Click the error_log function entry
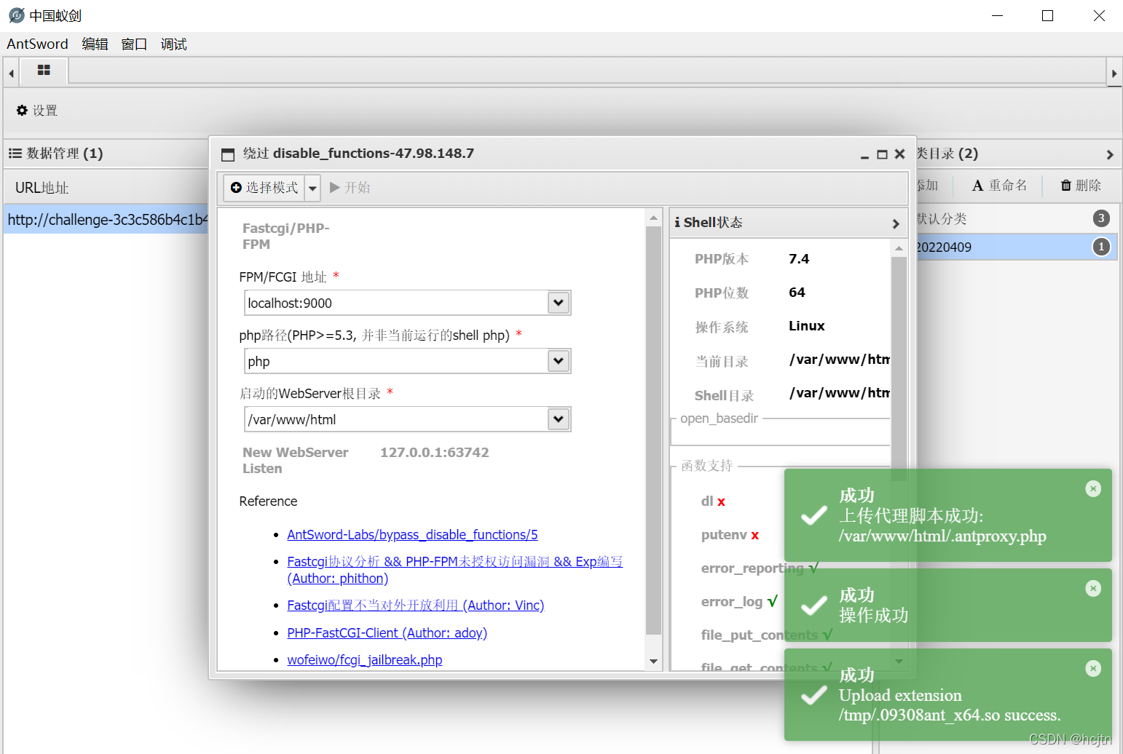Viewport: 1123px width, 754px height. pos(739,602)
